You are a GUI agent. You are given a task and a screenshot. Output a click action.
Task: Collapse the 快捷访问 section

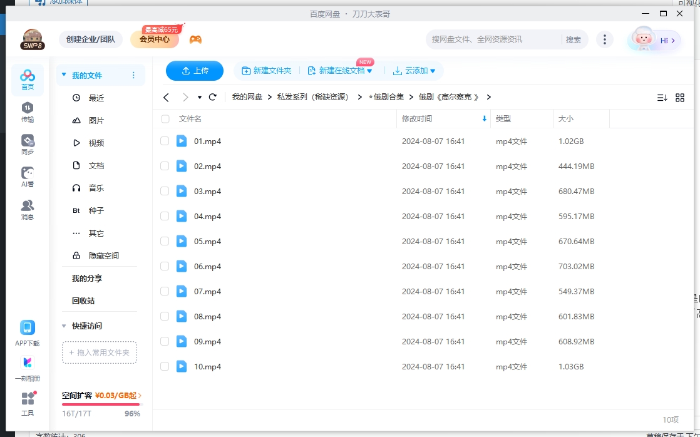pyautogui.click(x=63, y=326)
